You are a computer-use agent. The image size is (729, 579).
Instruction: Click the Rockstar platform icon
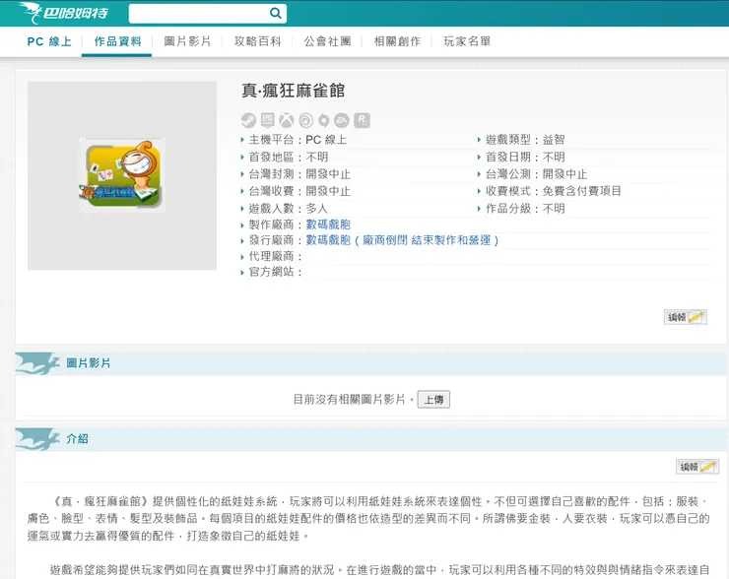pyautogui.click(x=362, y=120)
